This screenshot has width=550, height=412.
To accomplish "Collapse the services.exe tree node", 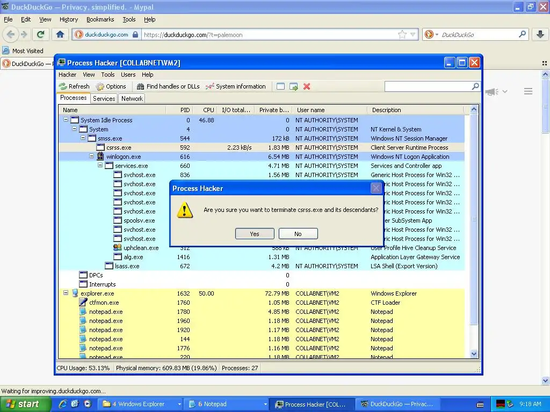I will tap(100, 165).
